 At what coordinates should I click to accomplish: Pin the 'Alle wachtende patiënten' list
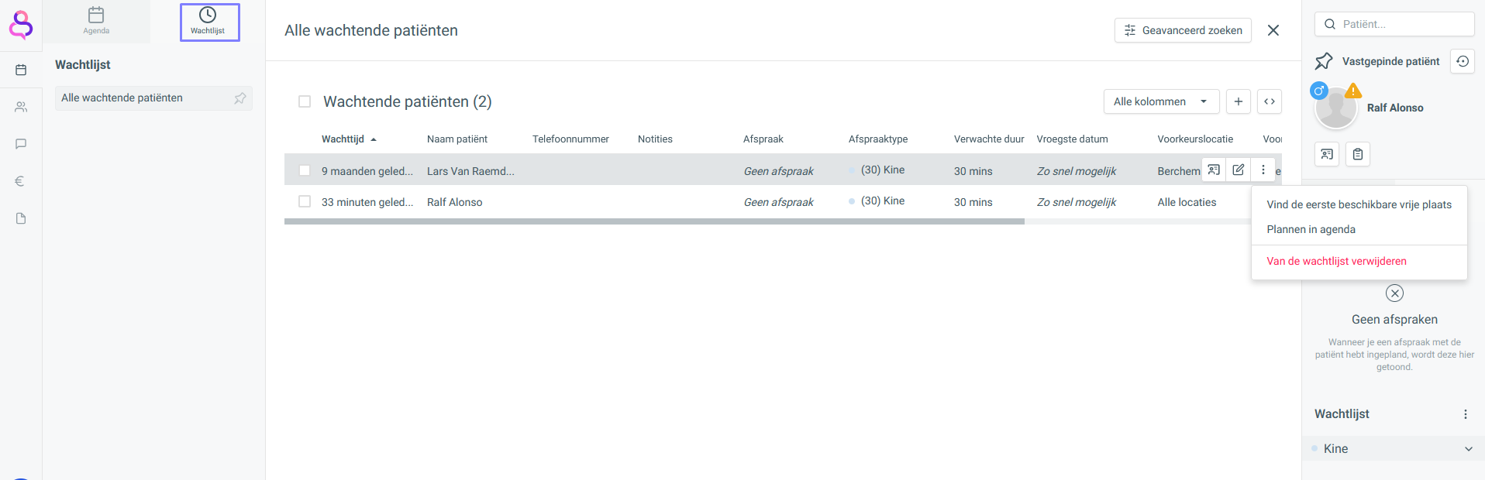click(240, 98)
